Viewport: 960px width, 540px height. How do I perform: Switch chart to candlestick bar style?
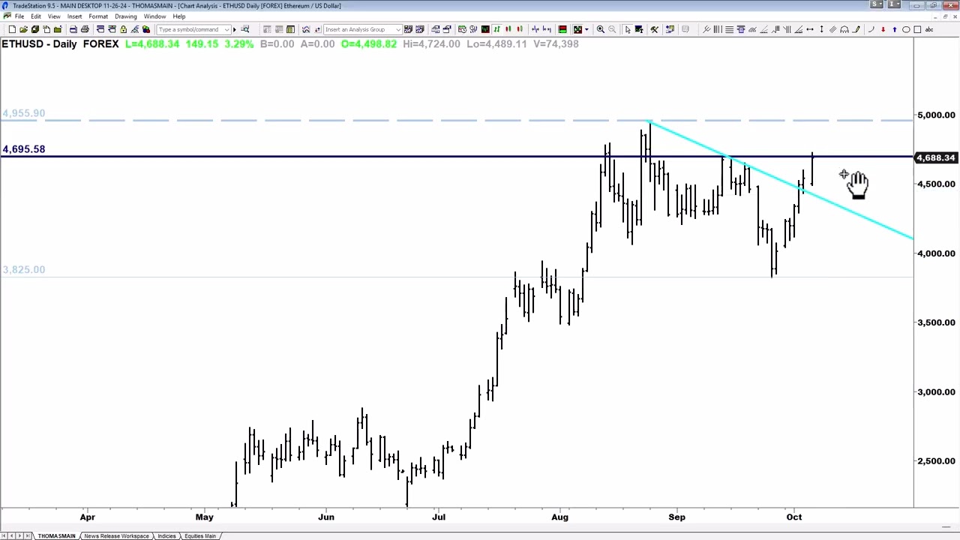pyautogui.click(x=508, y=29)
